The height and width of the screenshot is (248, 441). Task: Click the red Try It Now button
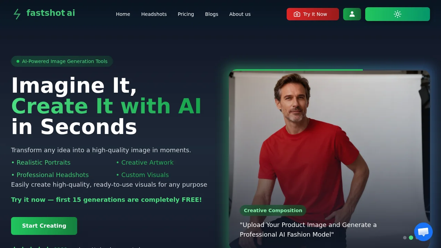pos(313,14)
